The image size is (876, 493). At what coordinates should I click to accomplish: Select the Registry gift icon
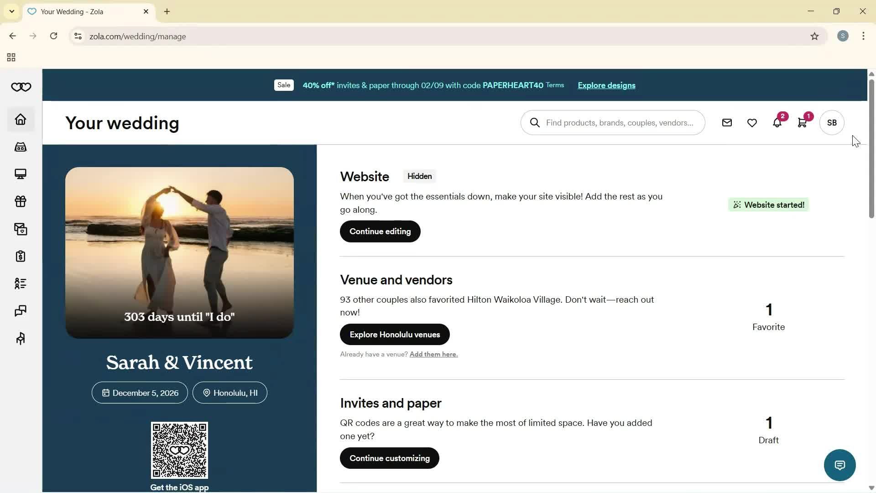(20, 201)
